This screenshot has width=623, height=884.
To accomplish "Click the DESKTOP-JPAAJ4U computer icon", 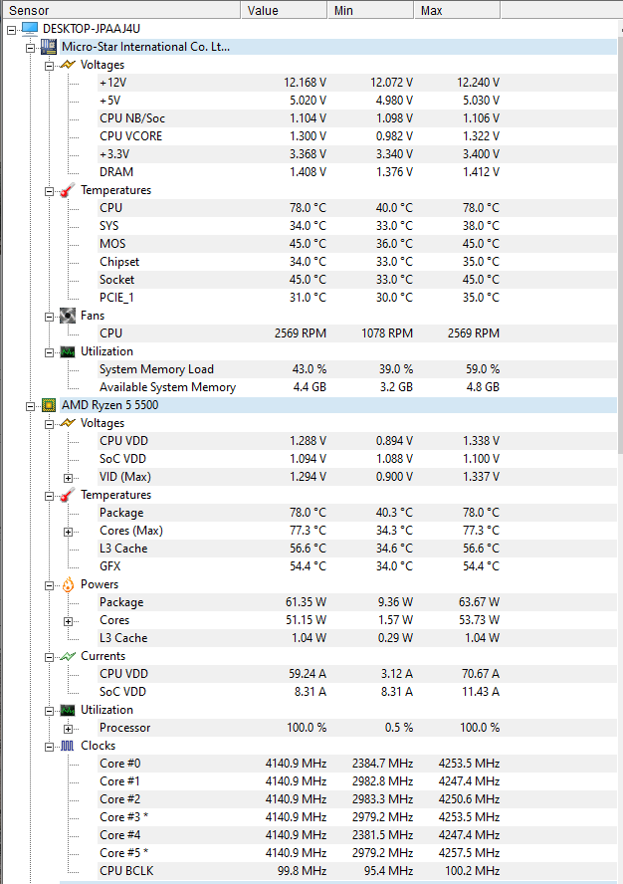I will tap(29, 29).
